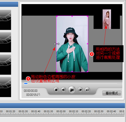
Task: Select the bottom-middle pink crop handle
Action: 72,71
